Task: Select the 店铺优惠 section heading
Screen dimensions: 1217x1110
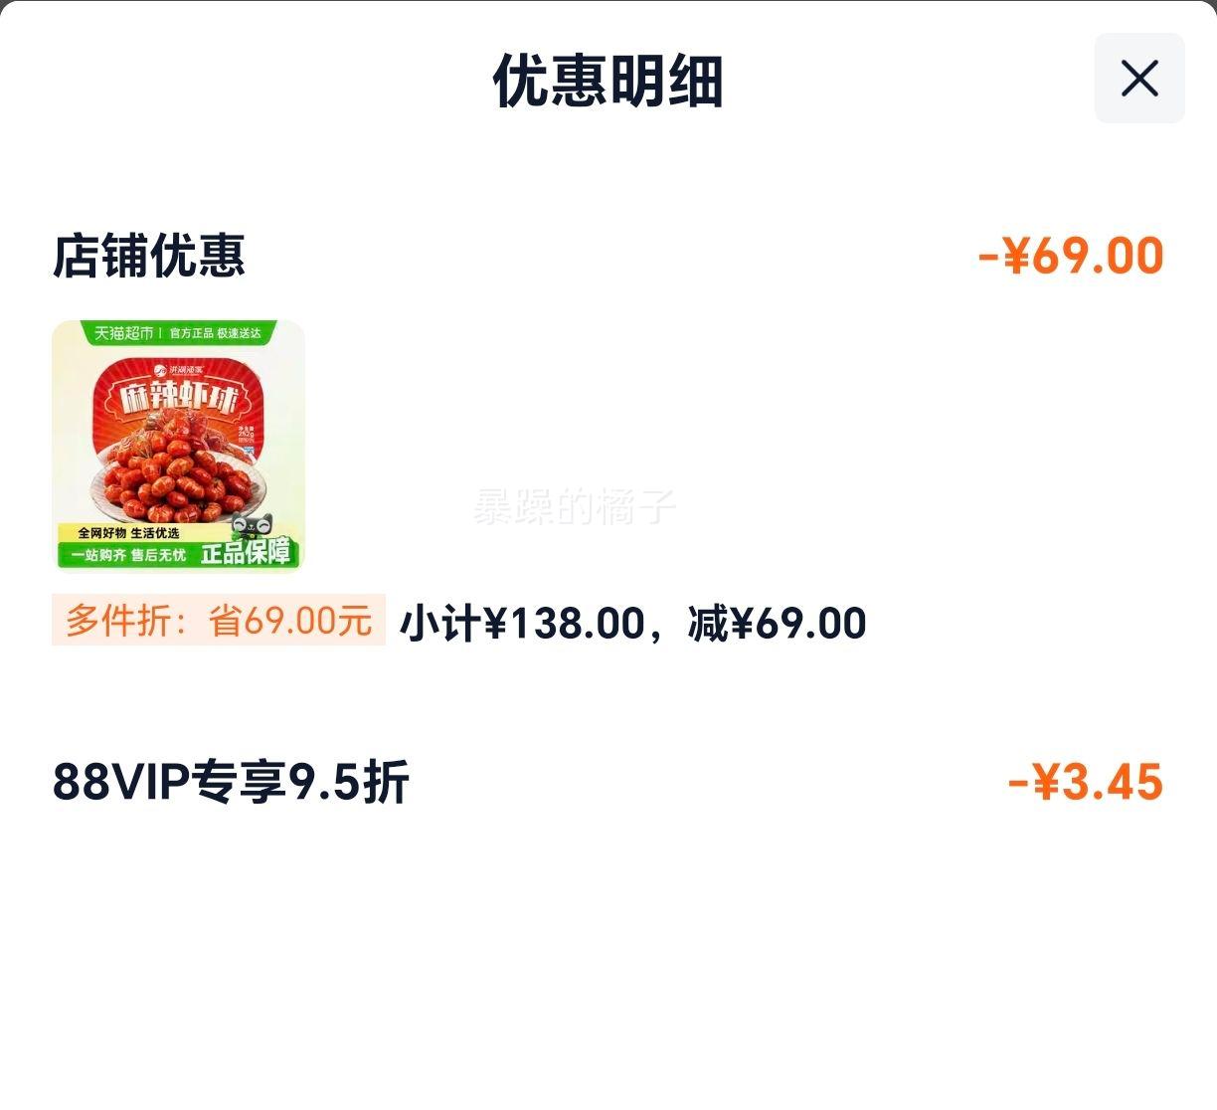Action: 148,256
